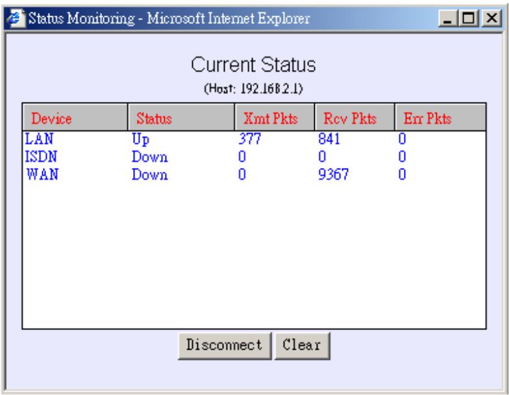Click the ISDN received packets value 0
This screenshot has width=509, height=395.
click(322, 157)
